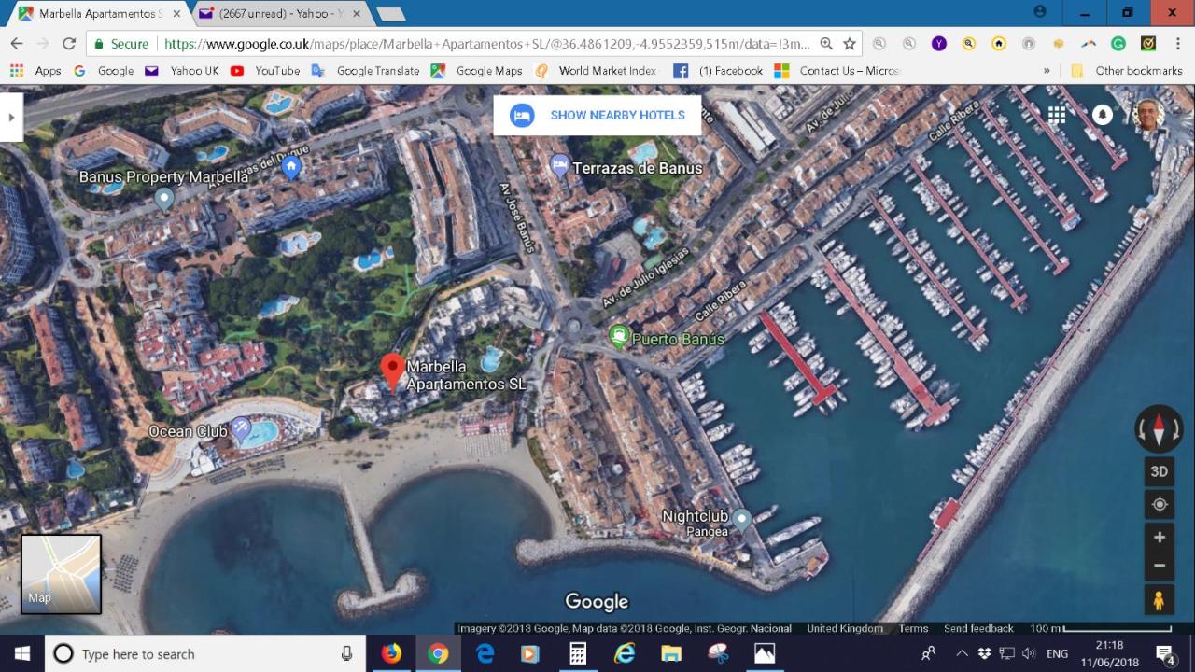Image resolution: width=1195 pixels, height=672 pixels.
Task: Show hidden system tray icons
Action: 961,653
